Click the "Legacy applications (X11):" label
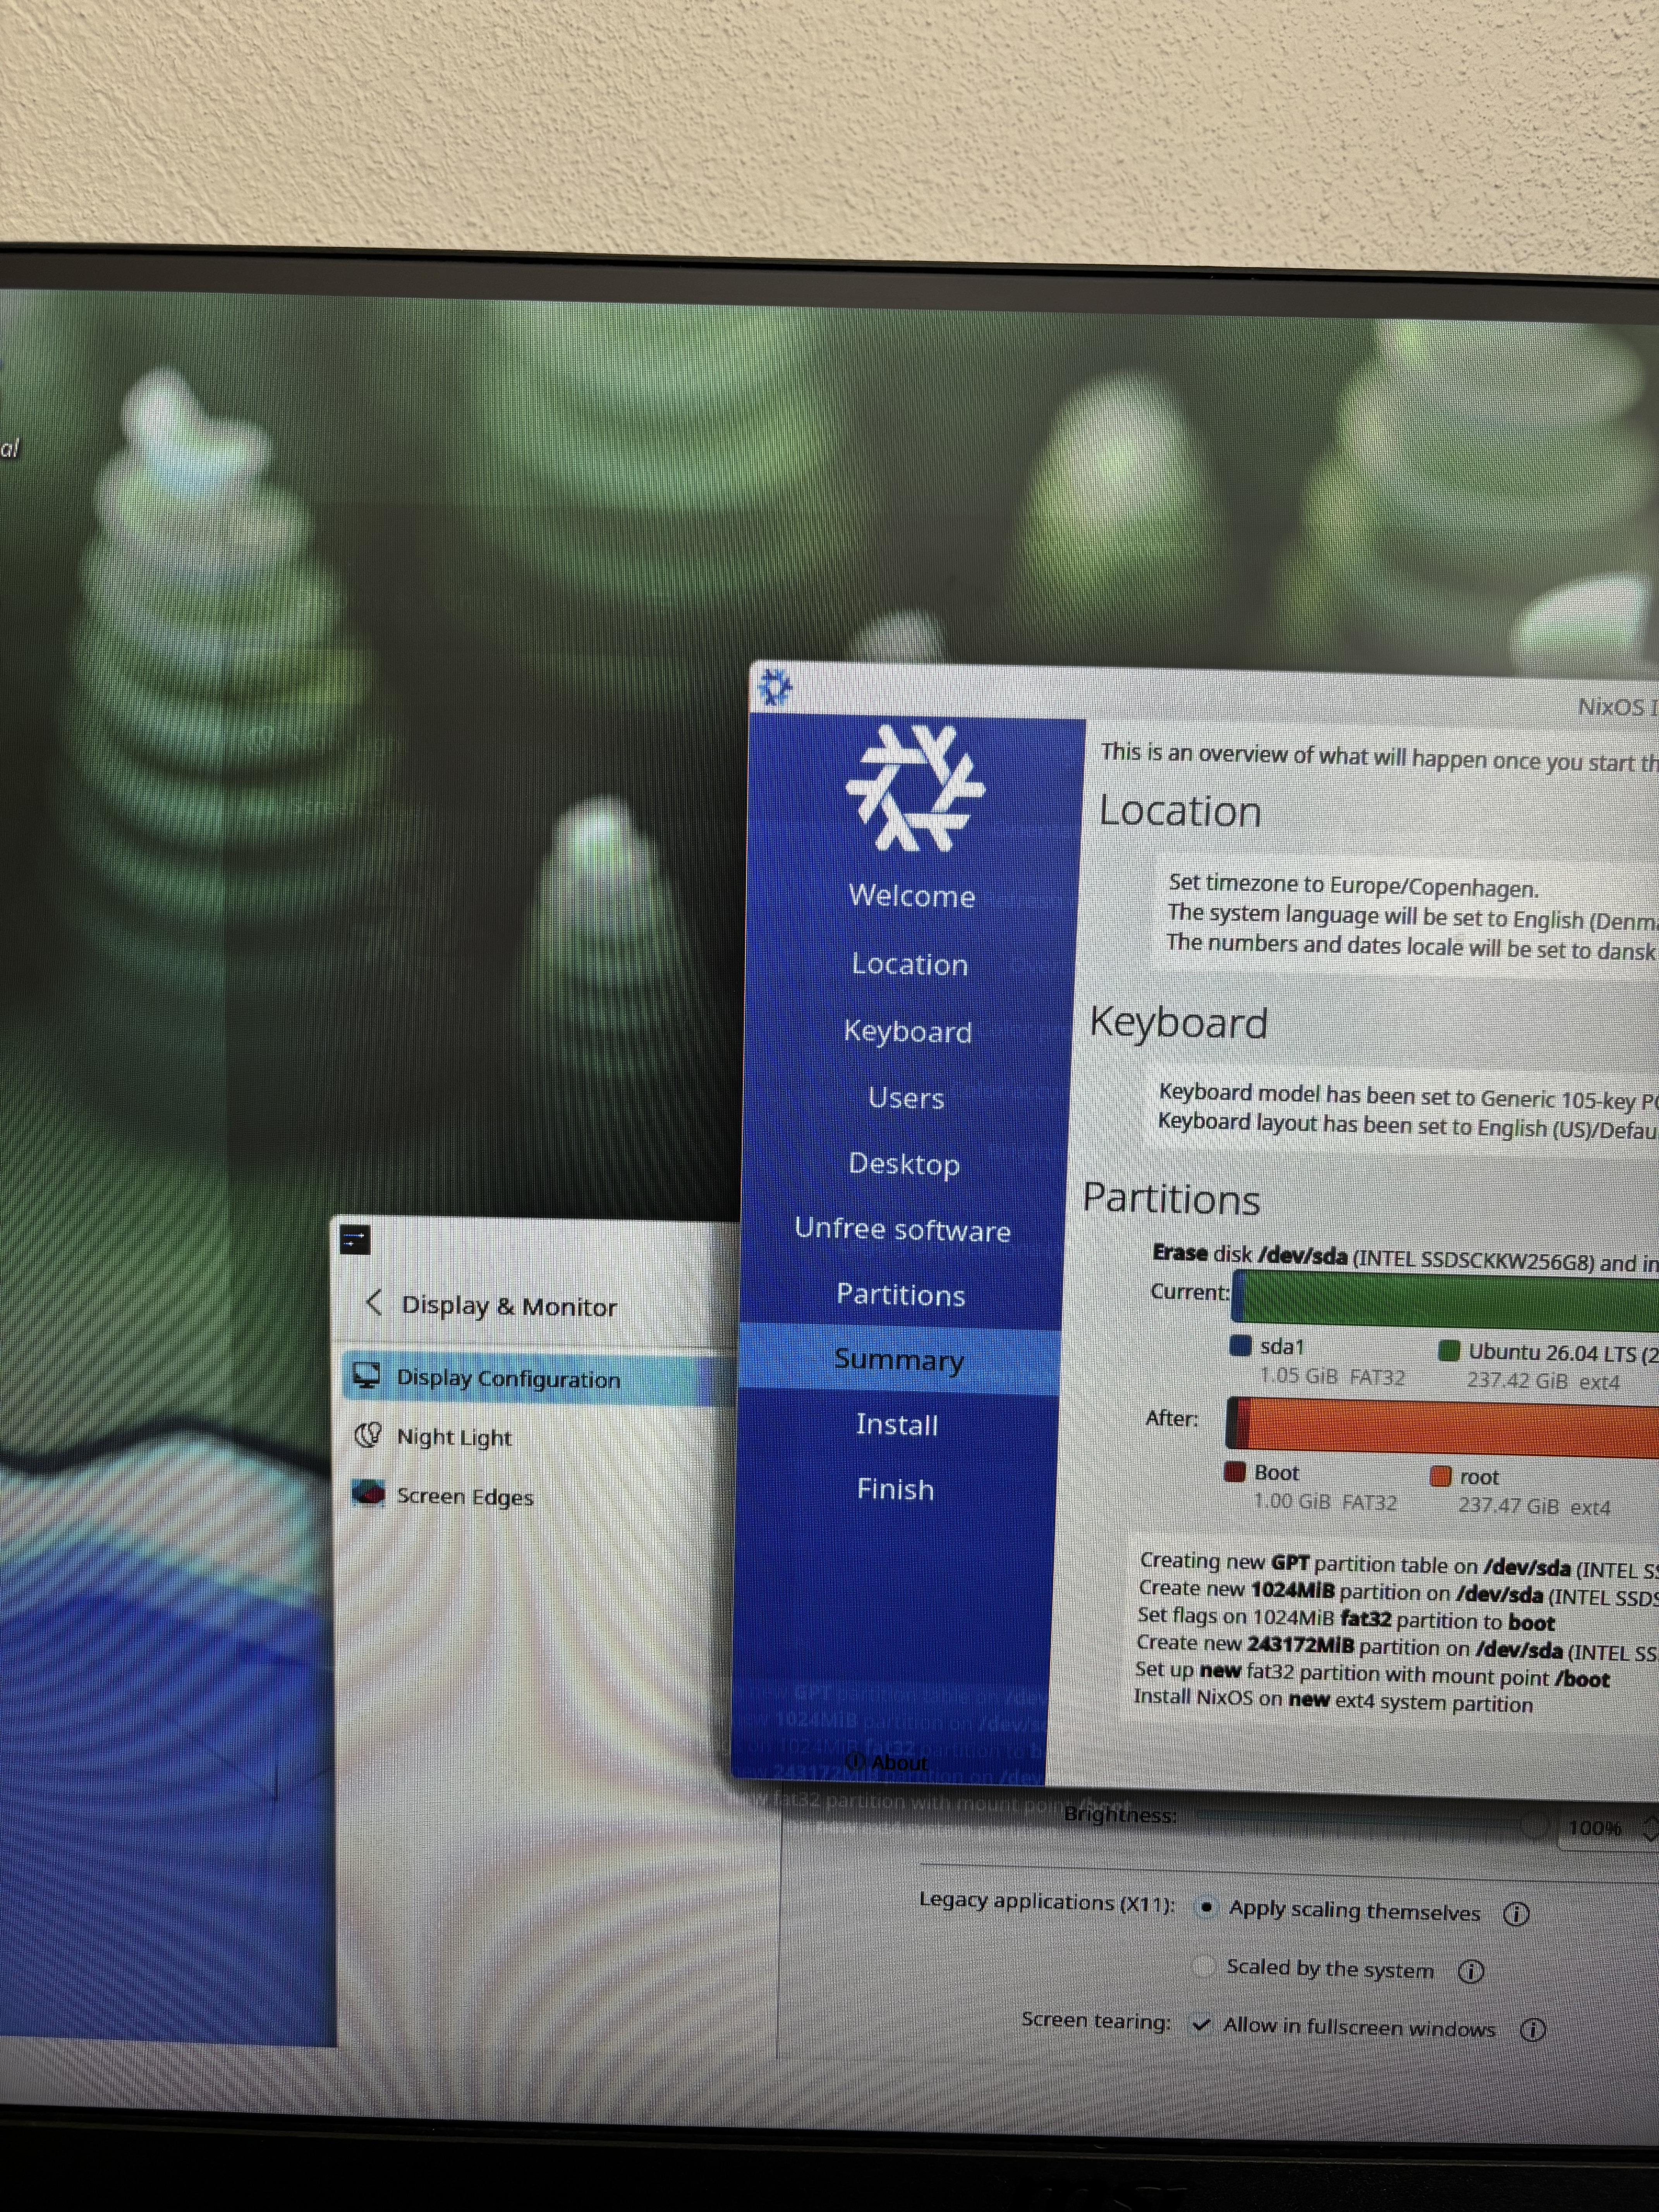1659x2212 pixels. [x=1048, y=1902]
